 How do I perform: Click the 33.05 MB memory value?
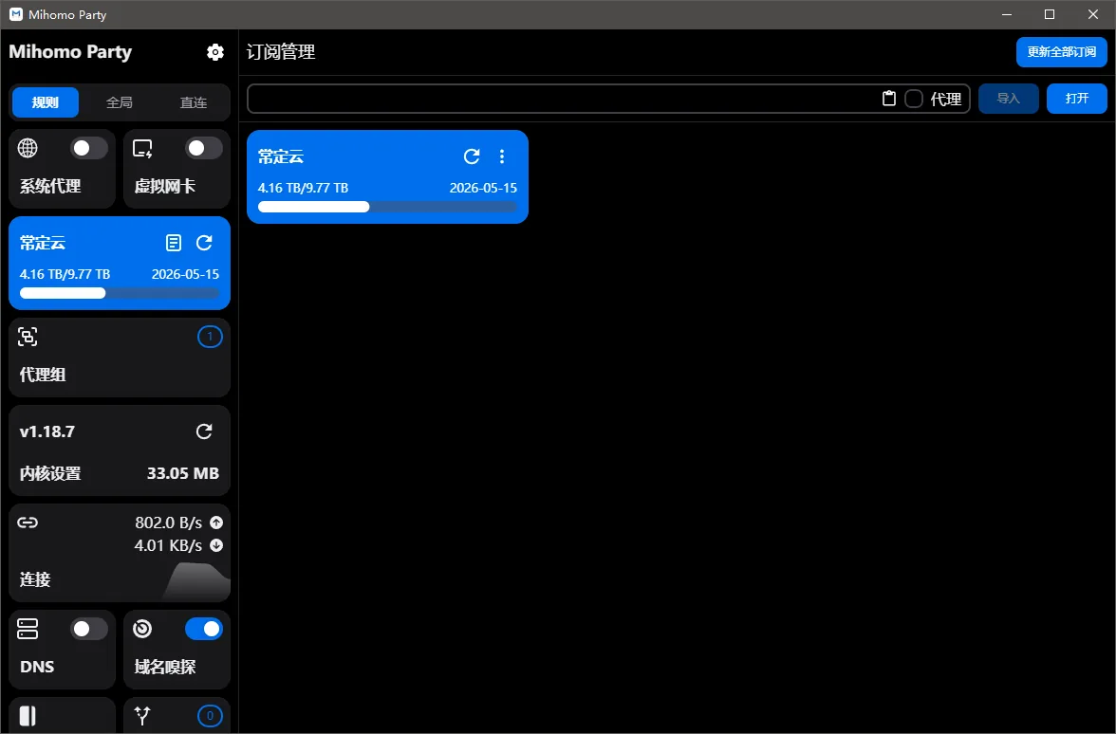(183, 474)
